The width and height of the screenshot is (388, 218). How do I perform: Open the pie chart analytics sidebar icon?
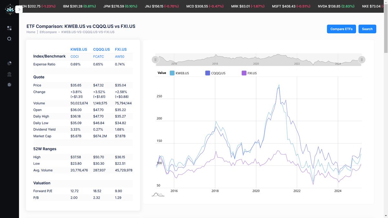point(9,63)
